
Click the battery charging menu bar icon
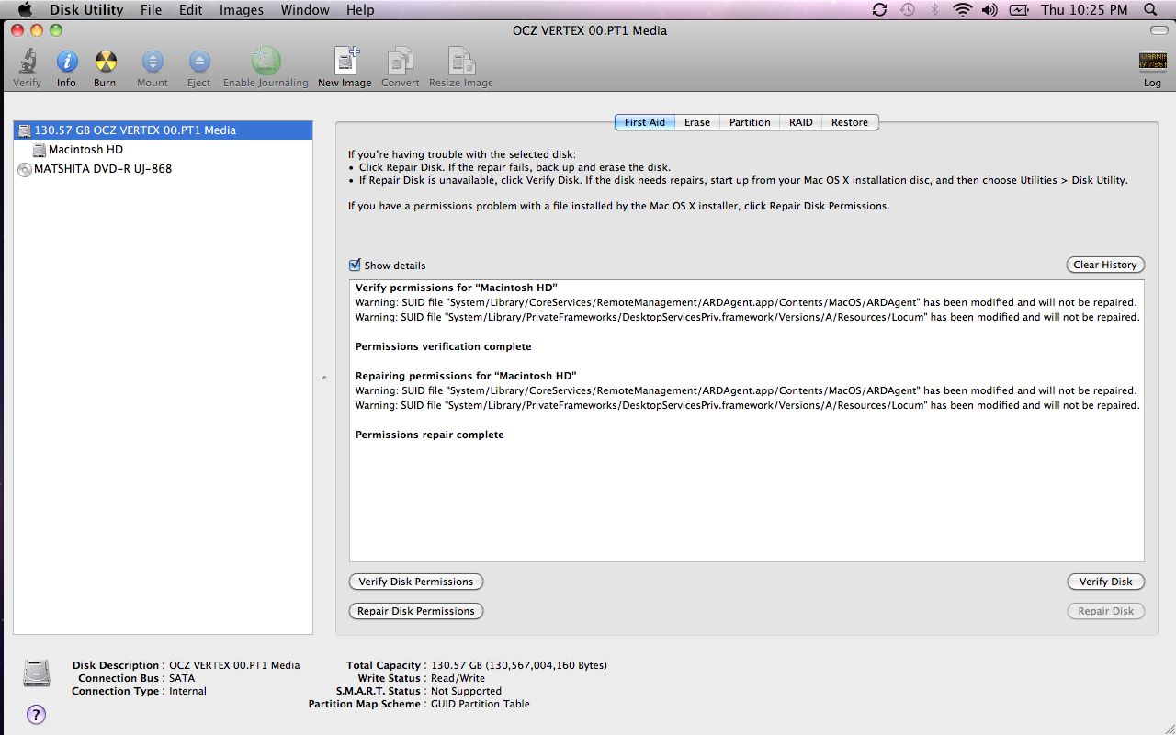(x=1018, y=10)
